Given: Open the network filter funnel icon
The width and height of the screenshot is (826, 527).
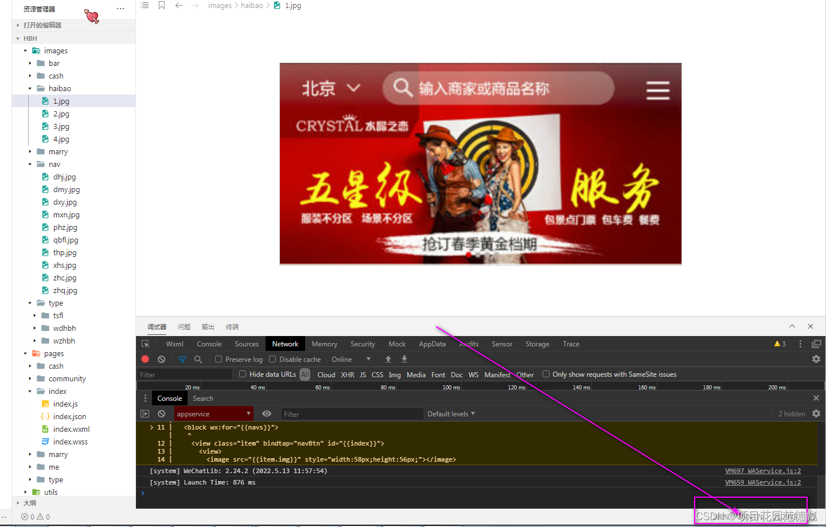Looking at the screenshot, I should pos(182,359).
